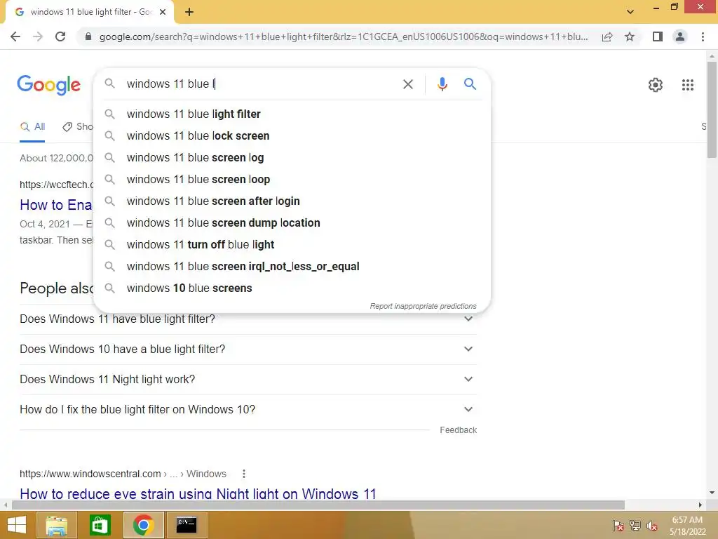Pick suggestion 'windows 10 blue screens'
The width and height of the screenshot is (718, 539).
pos(292,288)
